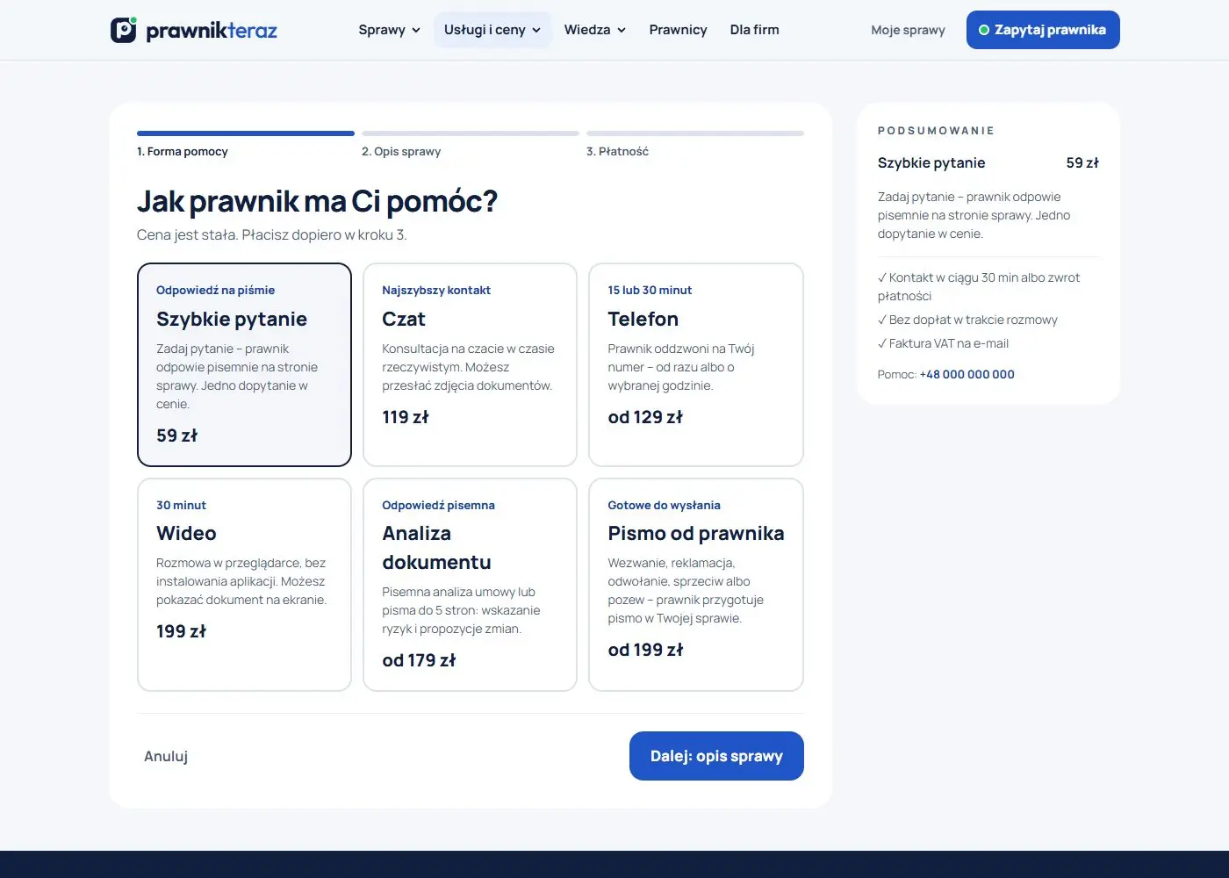Click the Gotowe do wysłania tag
Screen dimensions: 1229x878
[664, 505]
